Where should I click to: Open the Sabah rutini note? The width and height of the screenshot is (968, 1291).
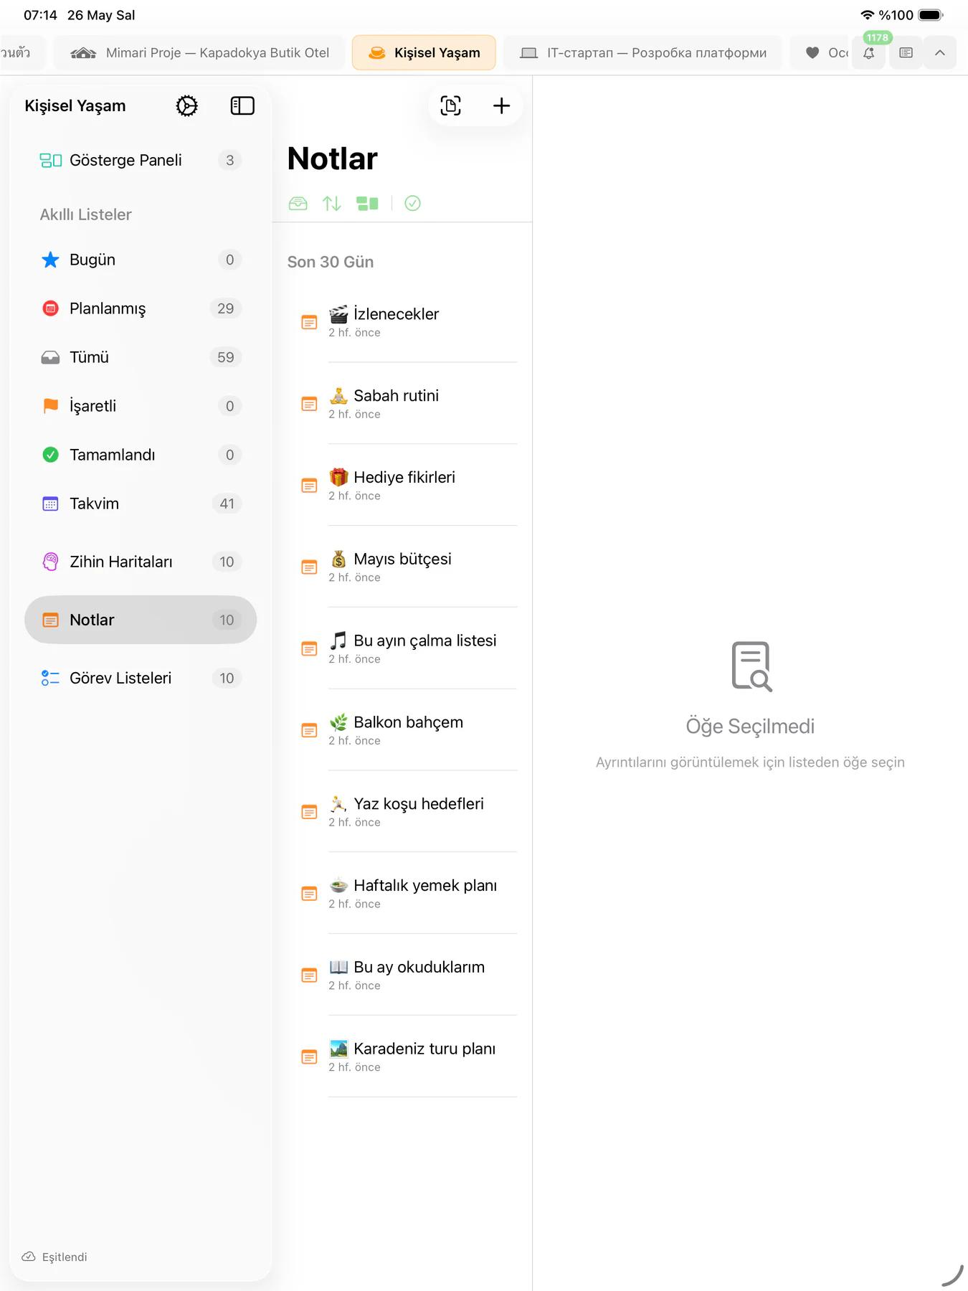[402, 404]
